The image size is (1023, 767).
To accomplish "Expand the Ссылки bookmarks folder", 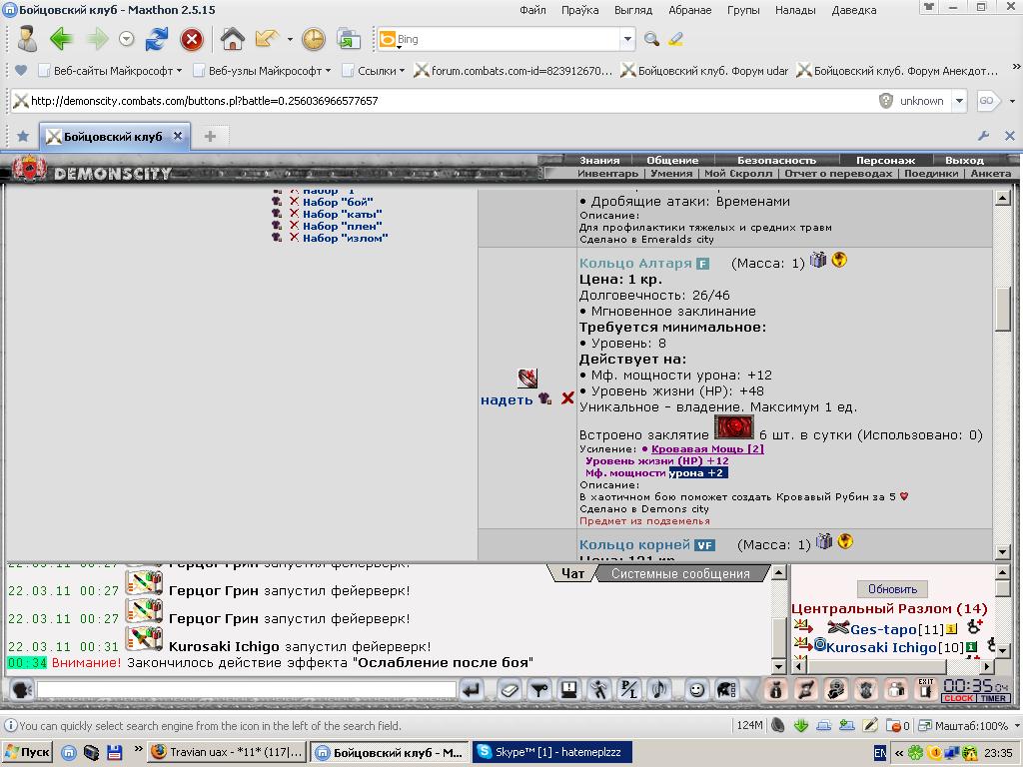I will [374, 71].
